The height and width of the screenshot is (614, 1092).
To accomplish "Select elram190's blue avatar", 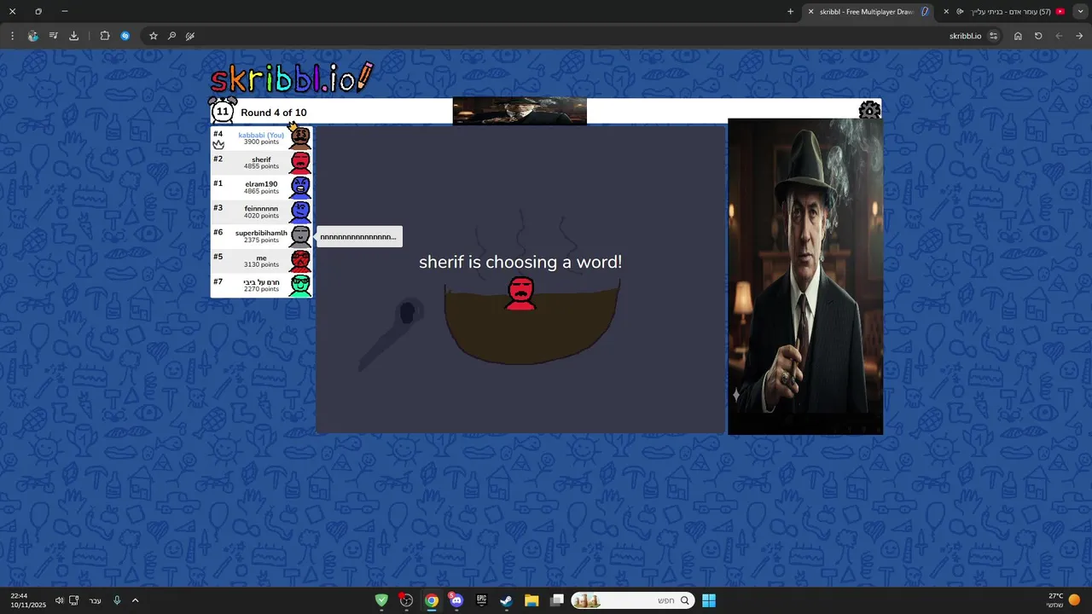I will [x=299, y=187].
